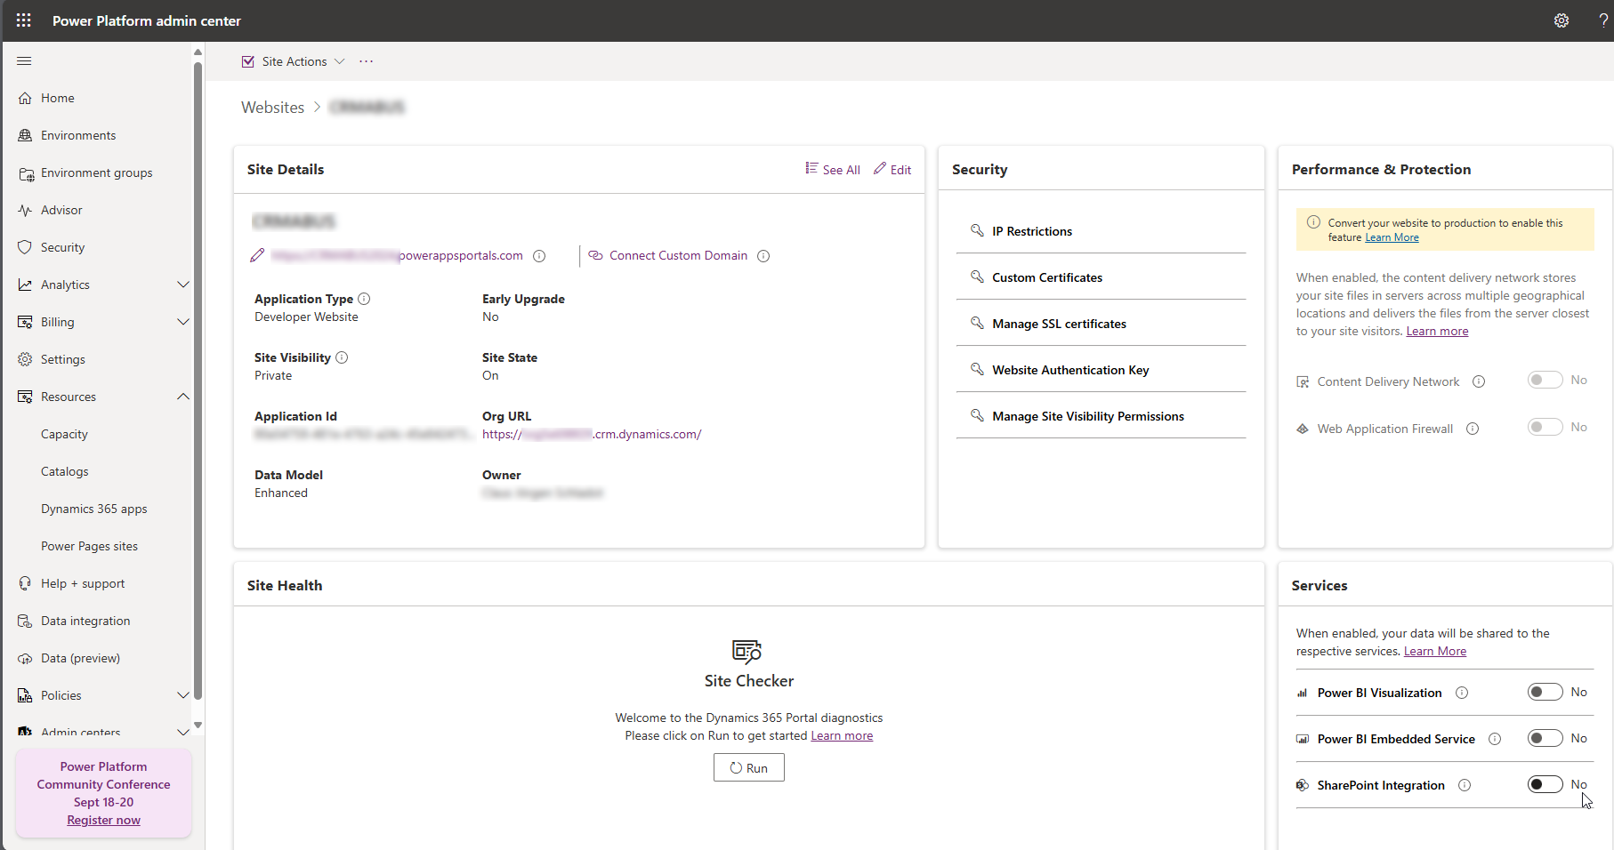Viewport: 1614px width, 850px height.
Task: Click the Home icon in sidebar
Action: (x=25, y=98)
